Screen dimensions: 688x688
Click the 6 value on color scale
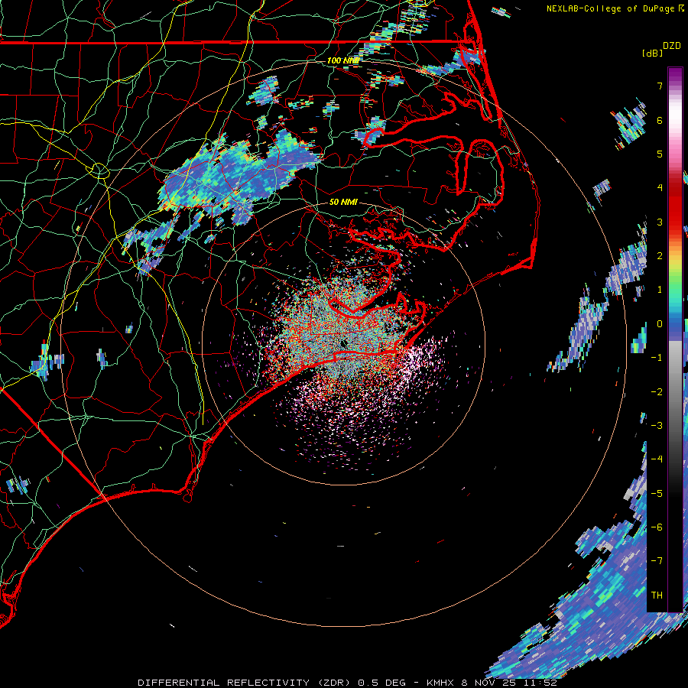(660, 120)
